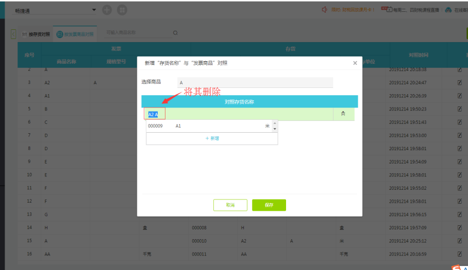
Task: Click the 保存 button
Action: [x=269, y=205]
